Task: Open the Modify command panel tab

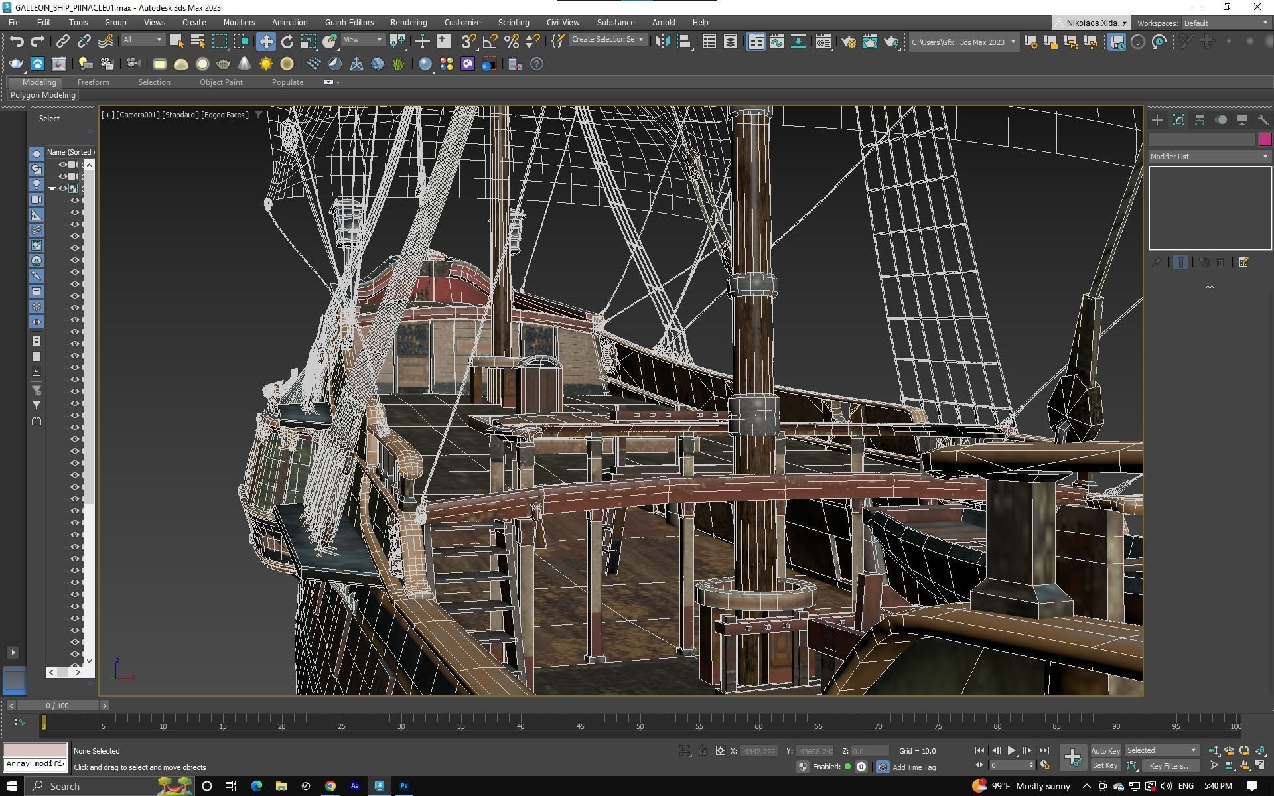Action: pyautogui.click(x=1178, y=120)
